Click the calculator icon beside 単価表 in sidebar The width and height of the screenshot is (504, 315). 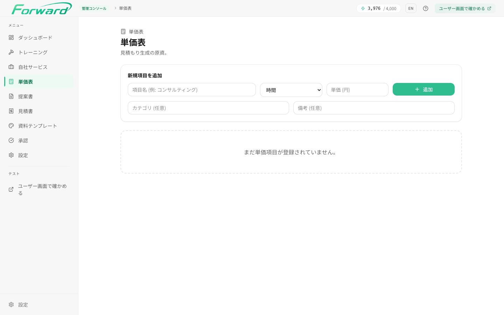click(11, 82)
